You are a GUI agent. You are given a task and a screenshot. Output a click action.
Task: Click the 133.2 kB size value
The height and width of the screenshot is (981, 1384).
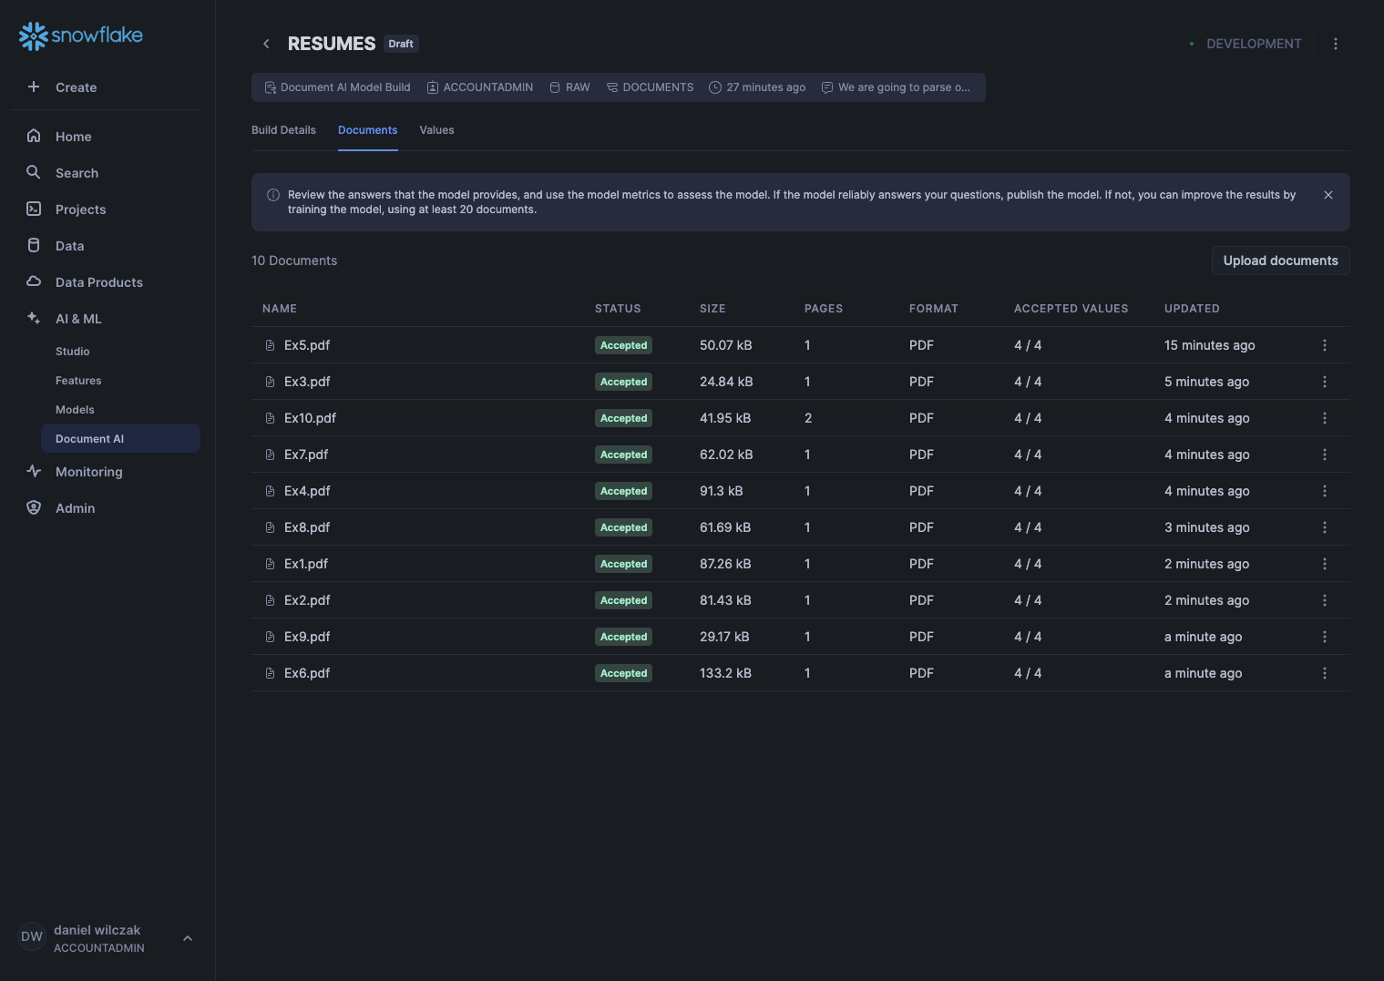pyautogui.click(x=725, y=673)
